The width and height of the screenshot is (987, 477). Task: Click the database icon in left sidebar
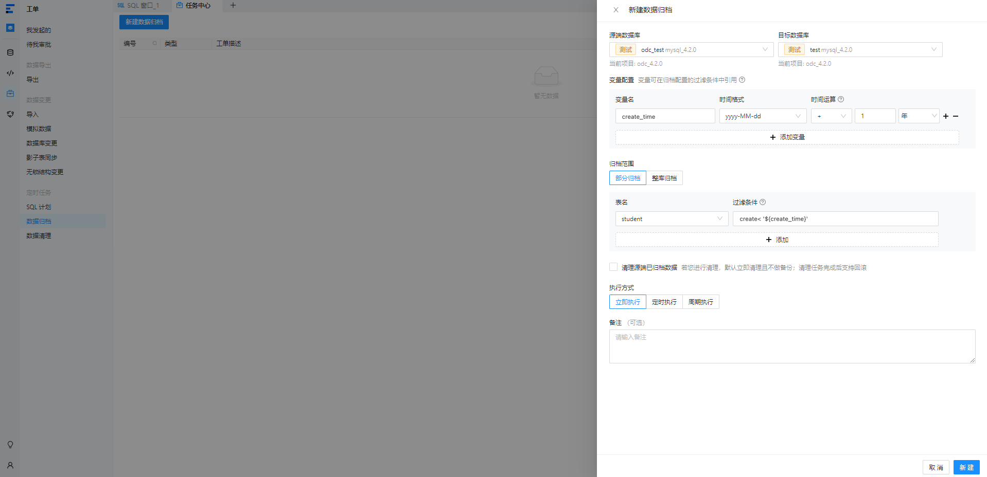10,52
